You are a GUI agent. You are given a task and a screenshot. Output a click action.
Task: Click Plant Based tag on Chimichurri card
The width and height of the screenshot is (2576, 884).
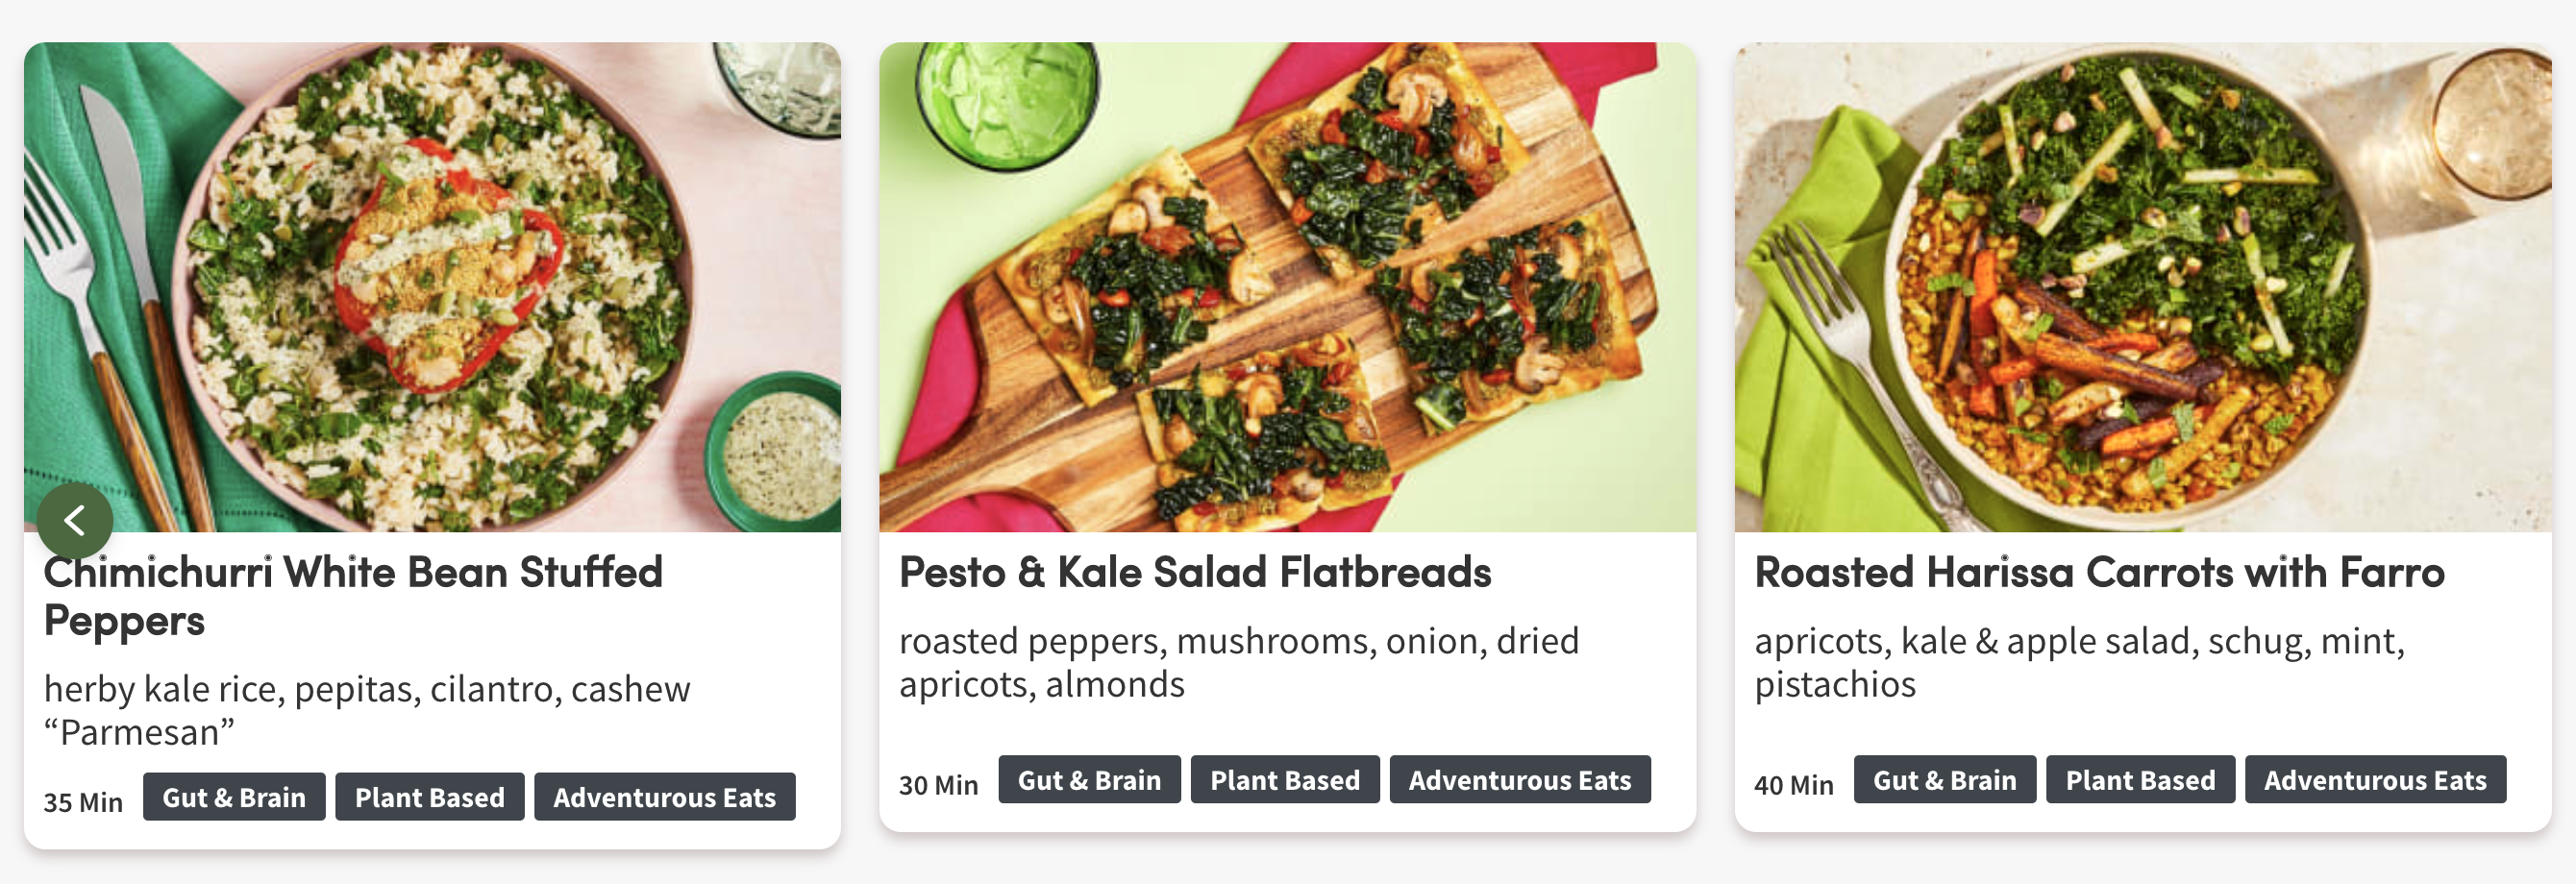[x=430, y=797]
